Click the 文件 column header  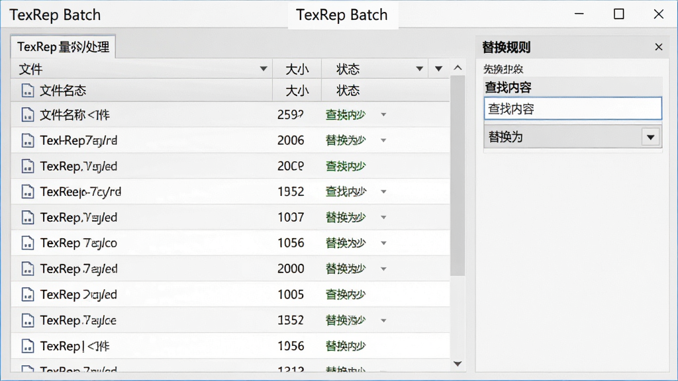coord(142,69)
